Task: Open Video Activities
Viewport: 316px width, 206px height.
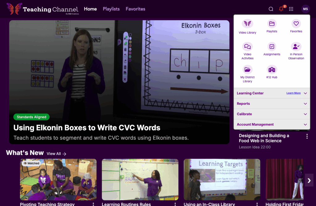Action: [247, 49]
